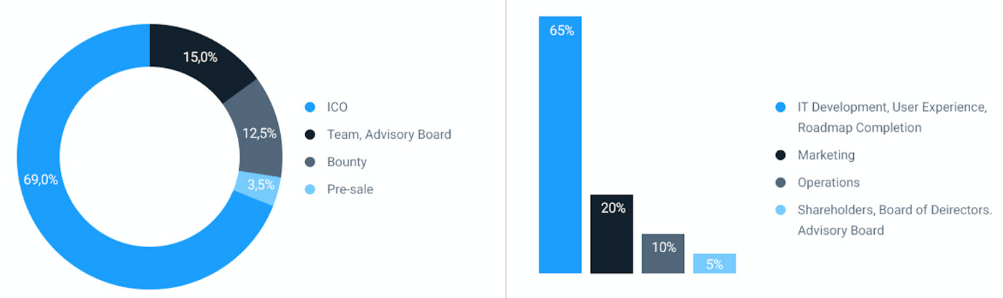1003x298 pixels.
Task: Click the Bounty legend dot
Action: (x=310, y=162)
